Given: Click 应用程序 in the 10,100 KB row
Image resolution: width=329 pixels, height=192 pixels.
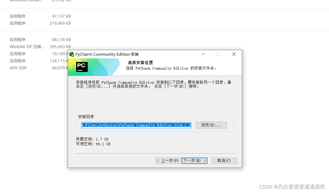Looking at the screenshot, I should (x=18, y=54).
